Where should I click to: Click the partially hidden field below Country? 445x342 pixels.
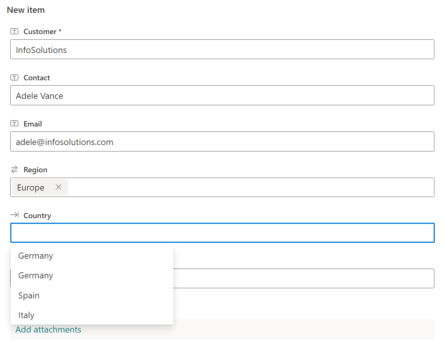coord(303,278)
